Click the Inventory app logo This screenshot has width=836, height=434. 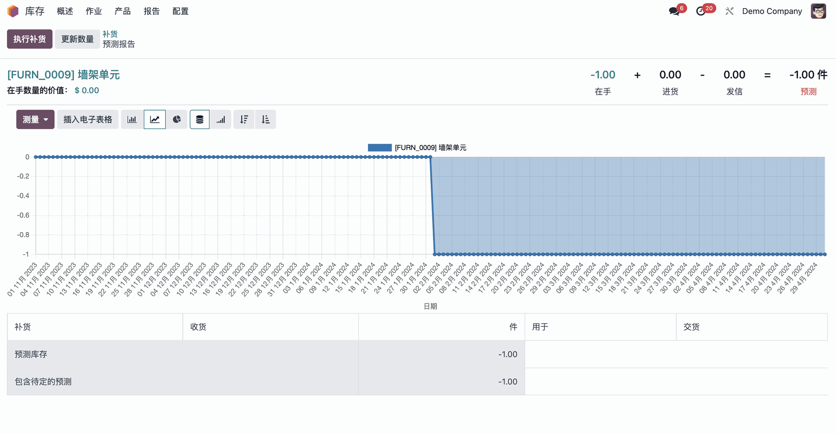(x=13, y=11)
